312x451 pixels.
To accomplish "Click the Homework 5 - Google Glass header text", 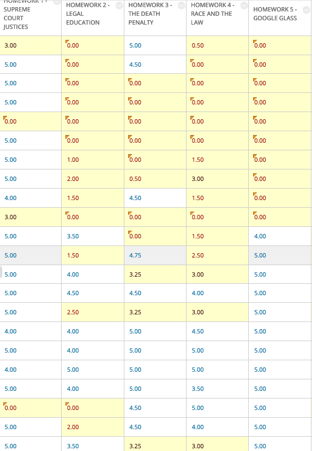I will 275,14.
